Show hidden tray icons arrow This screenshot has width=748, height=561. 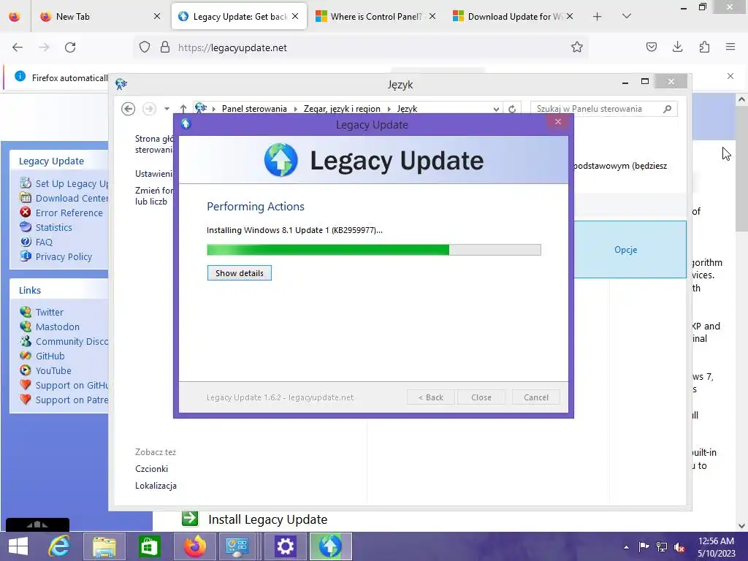point(626,547)
